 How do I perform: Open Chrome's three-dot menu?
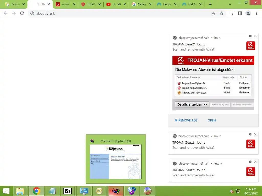click(x=256, y=13)
